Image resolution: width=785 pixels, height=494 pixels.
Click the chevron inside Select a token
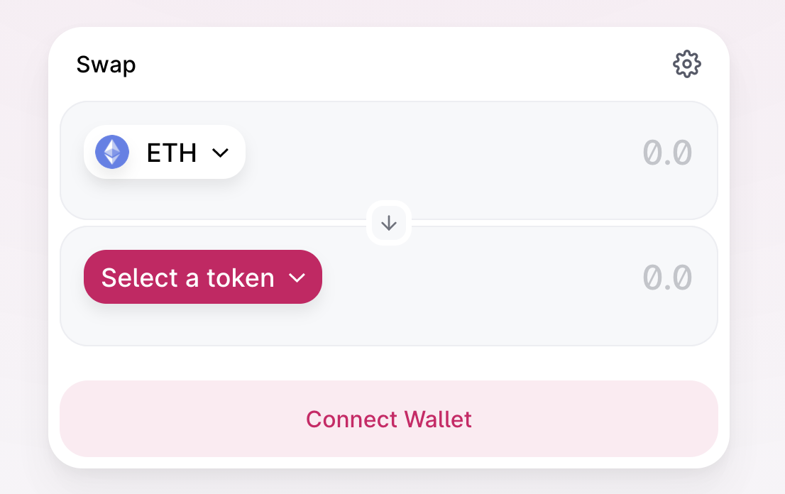pyautogui.click(x=297, y=278)
